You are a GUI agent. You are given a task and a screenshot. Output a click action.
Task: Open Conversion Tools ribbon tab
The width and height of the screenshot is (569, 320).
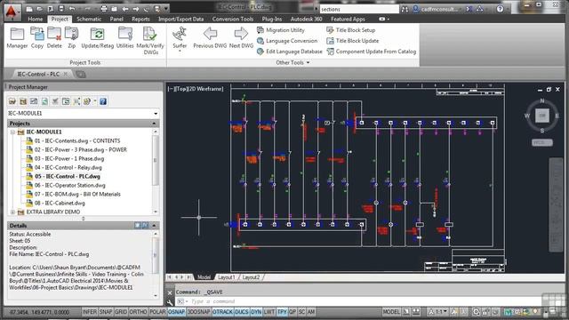(233, 19)
